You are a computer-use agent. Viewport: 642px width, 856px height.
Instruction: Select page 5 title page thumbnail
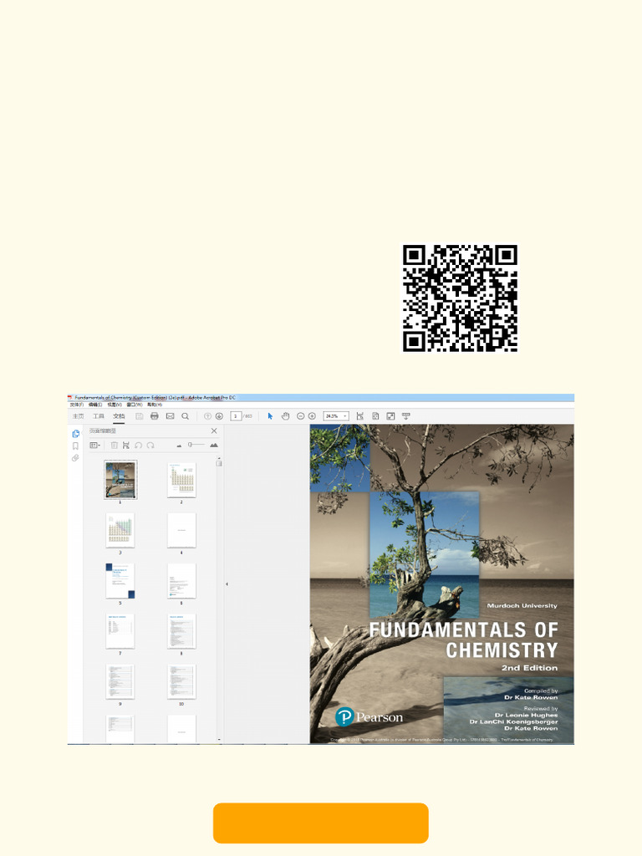pos(120,581)
